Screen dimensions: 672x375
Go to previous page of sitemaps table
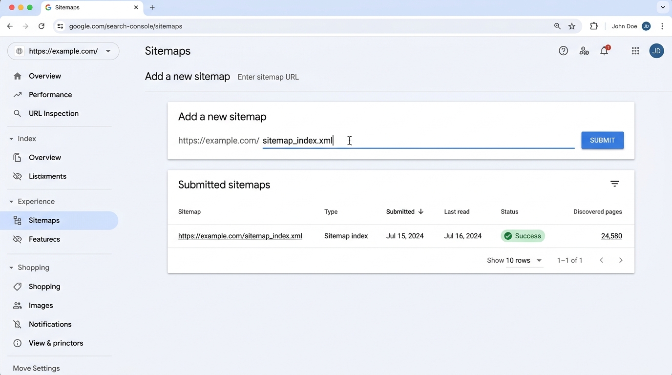pyautogui.click(x=602, y=260)
